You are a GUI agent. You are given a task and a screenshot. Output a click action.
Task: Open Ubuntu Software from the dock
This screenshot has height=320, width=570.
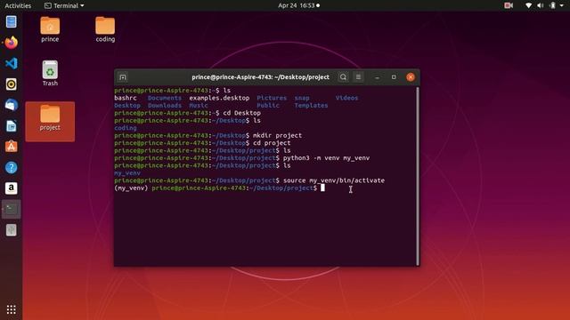point(12,147)
